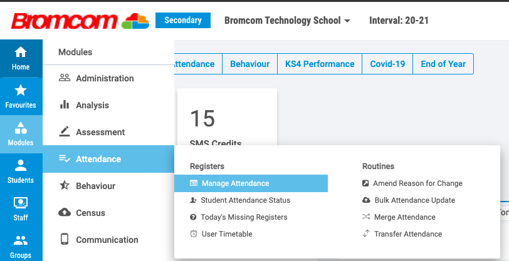Image resolution: width=509 pixels, height=261 pixels.
Task: Click the Transfer Attendance arrows icon
Action: (366, 233)
